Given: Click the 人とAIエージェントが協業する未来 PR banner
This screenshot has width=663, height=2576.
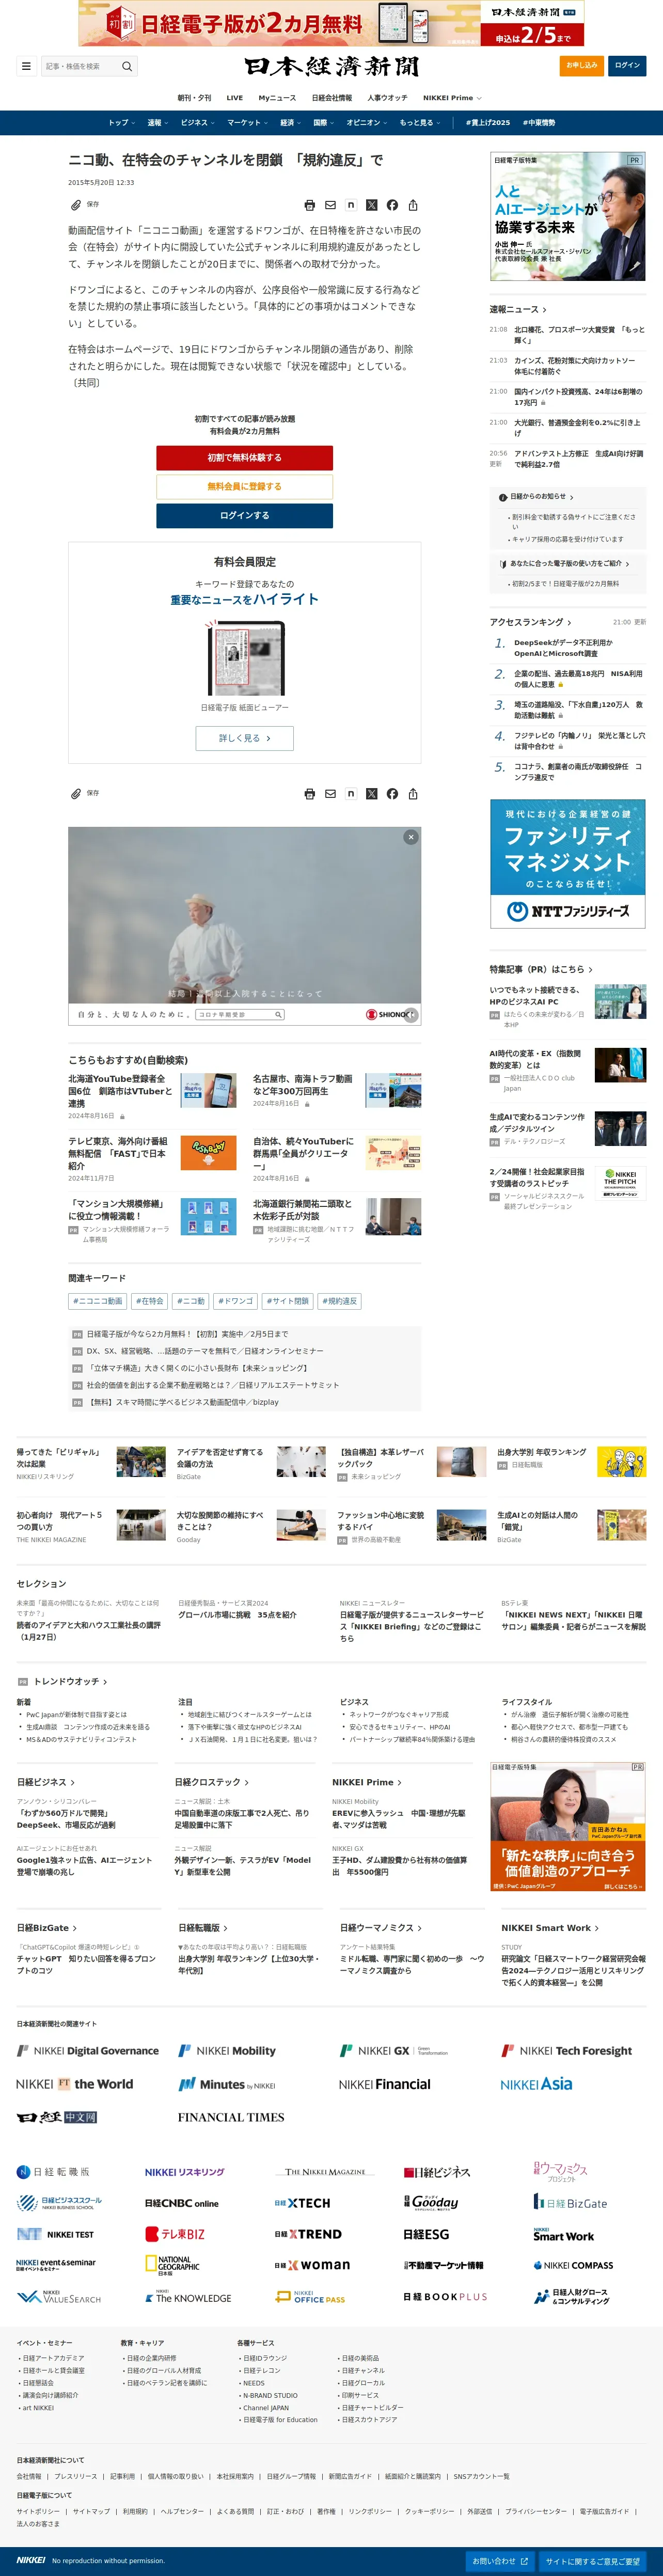Looking at the screenshot, I should point(568,217).
